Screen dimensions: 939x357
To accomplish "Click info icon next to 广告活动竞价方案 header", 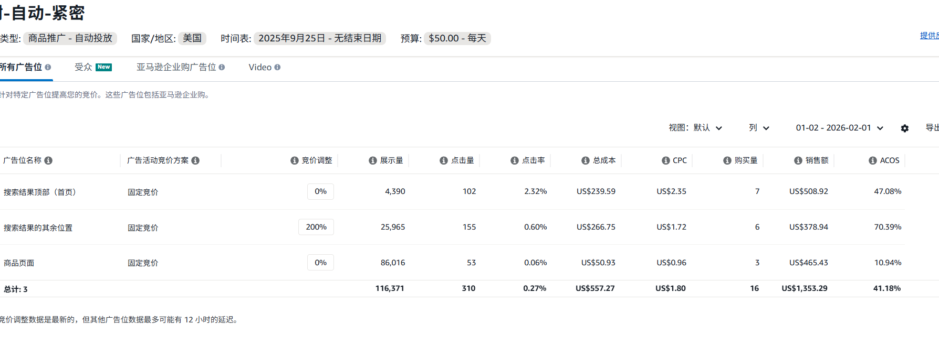I will [x=195, y=160].
